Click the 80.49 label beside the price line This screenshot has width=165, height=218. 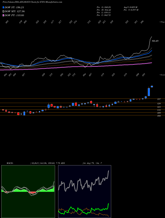coord(155,41)
